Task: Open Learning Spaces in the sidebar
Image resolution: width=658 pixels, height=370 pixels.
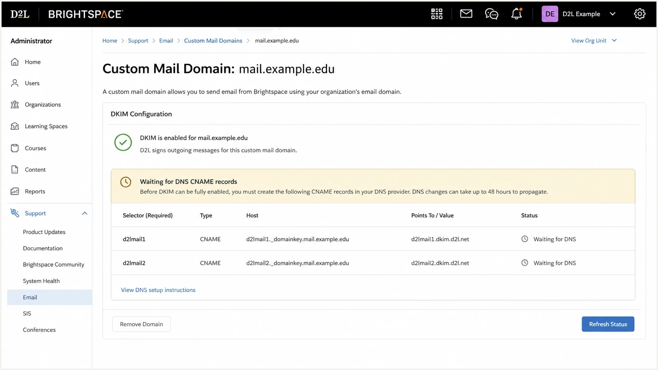Action: pyautogui.click(x=46, y=126)
